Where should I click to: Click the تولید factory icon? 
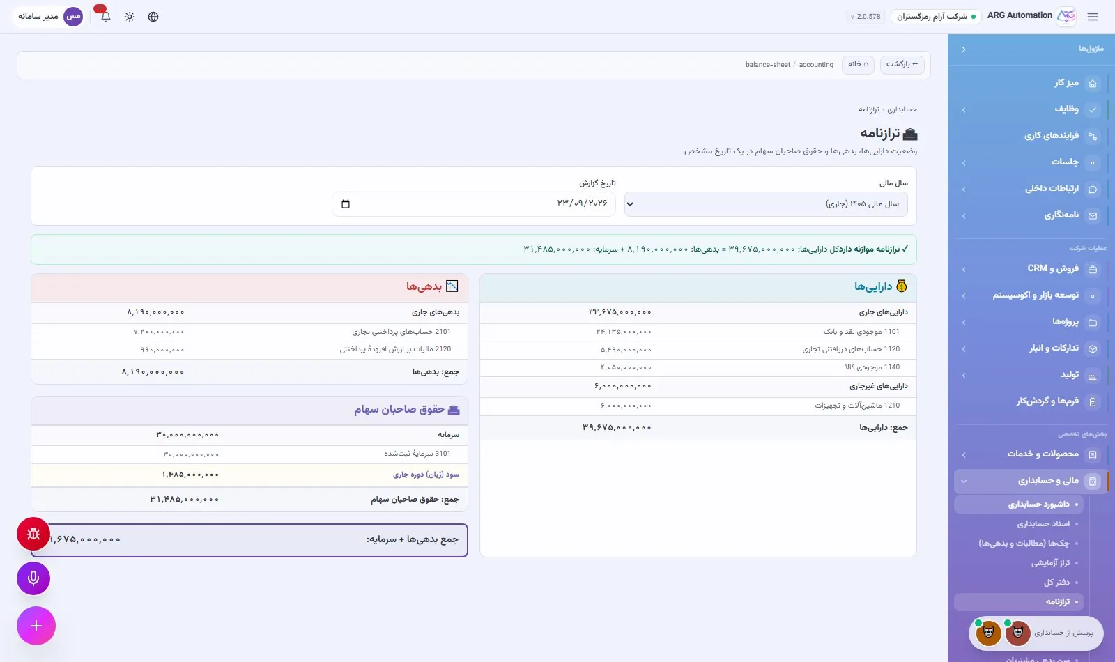[x=1093, y=376]
